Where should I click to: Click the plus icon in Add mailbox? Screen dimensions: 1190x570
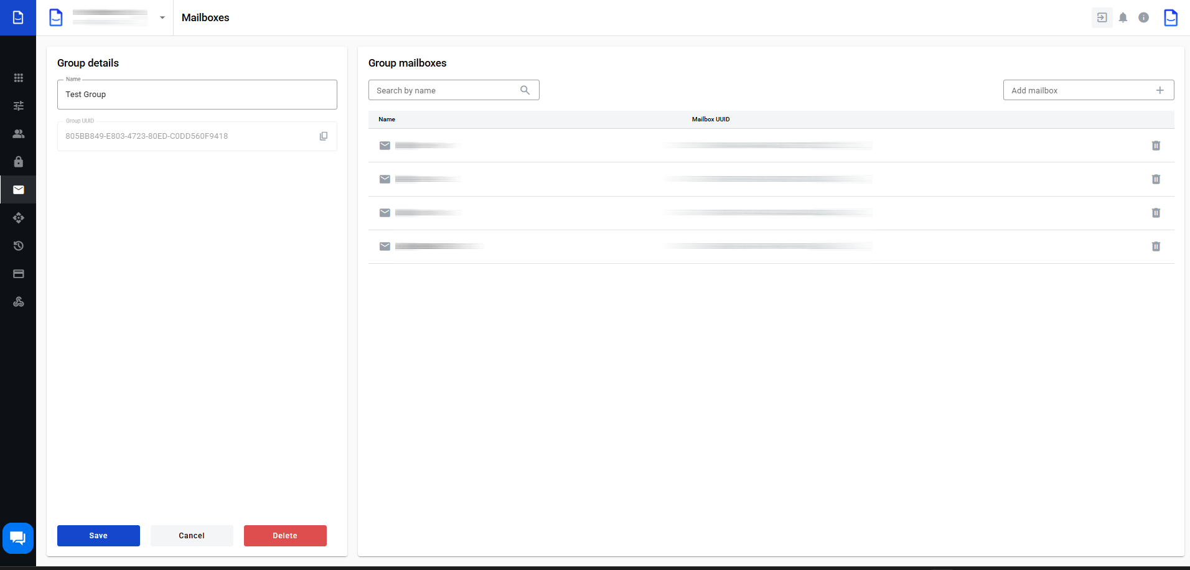[x=1160, y=90]
